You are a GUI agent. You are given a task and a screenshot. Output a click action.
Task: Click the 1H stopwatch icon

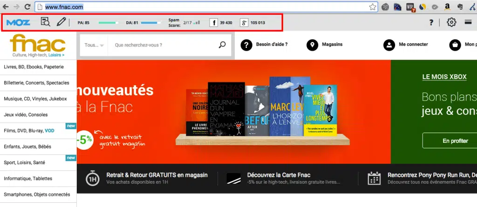(93, 179)
